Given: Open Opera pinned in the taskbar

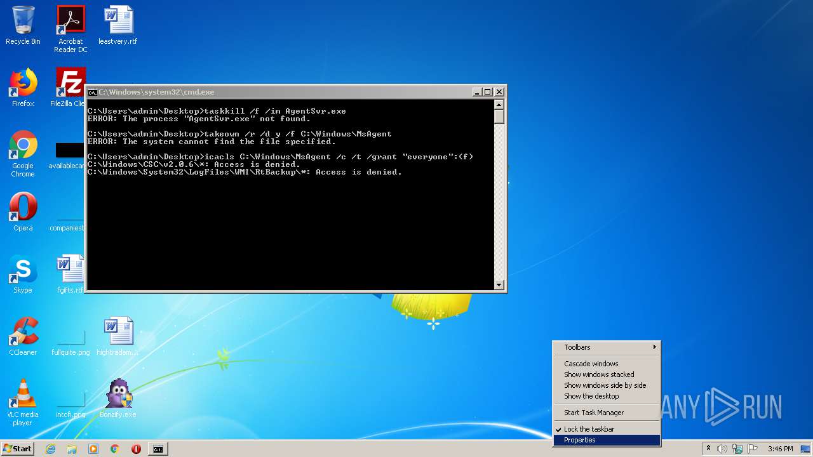Looking at the screenshot, I should [136, 449].
